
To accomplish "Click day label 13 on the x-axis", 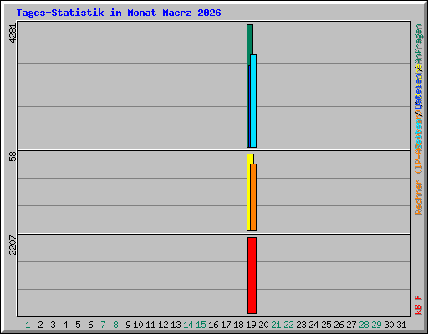I will pyautogui.click(x=176, y=325).
